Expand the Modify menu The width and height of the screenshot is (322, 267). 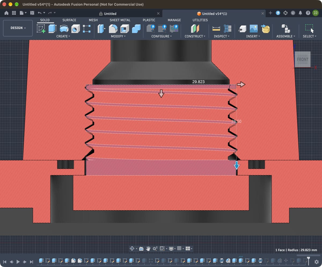coord(118,36)
